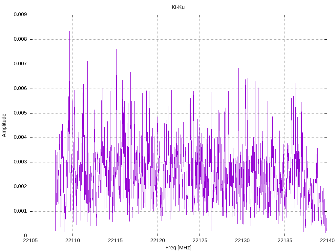Click the 0.009 y-axis tick label
The height and width of the screenshot is (252, 336).
[20, 14]
